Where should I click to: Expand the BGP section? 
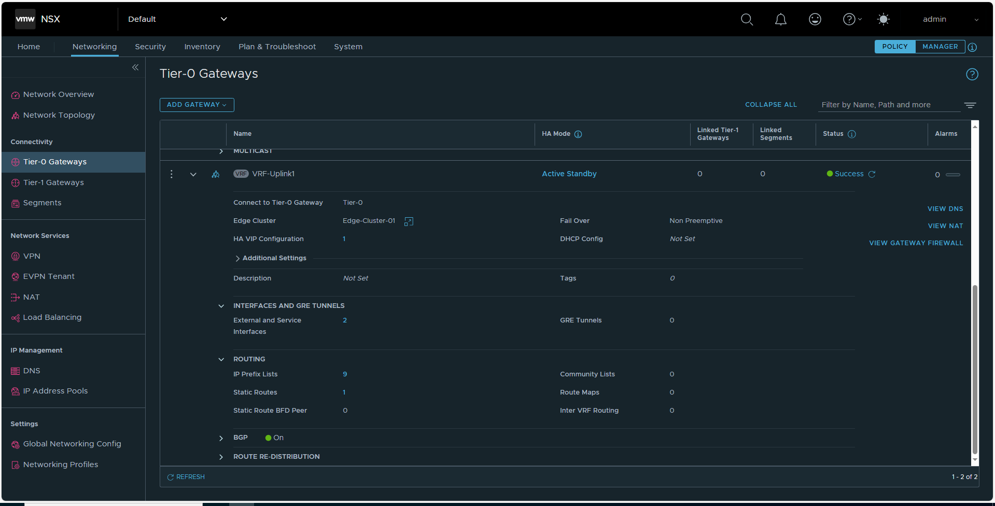pos(221,438)
